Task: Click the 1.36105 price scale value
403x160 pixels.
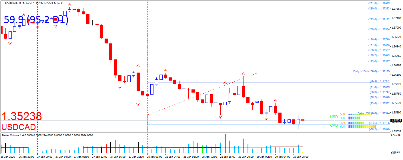Action: tap(397, 75)
